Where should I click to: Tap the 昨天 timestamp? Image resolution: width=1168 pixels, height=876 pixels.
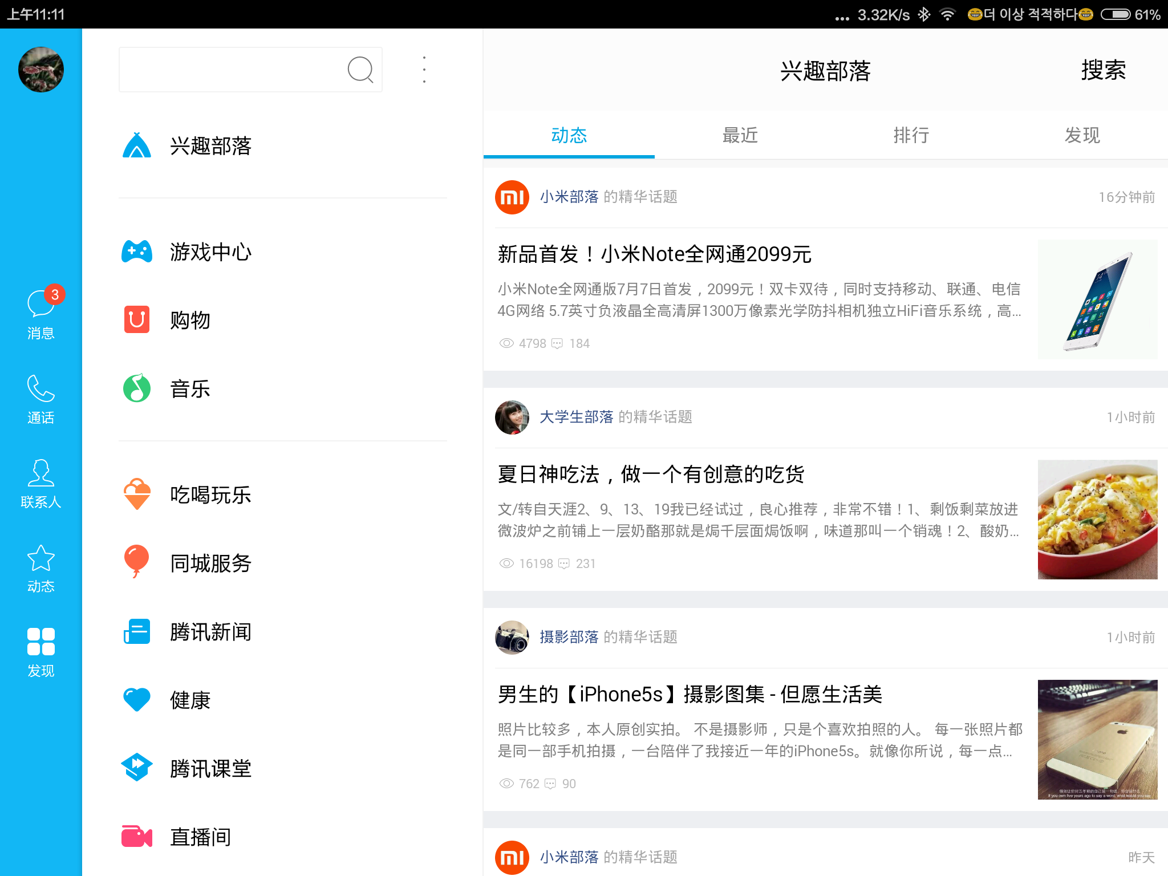(1141, 857)
